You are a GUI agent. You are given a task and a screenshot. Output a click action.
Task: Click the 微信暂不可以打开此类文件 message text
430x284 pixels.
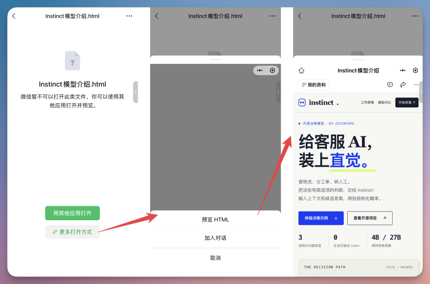point(72,101)
